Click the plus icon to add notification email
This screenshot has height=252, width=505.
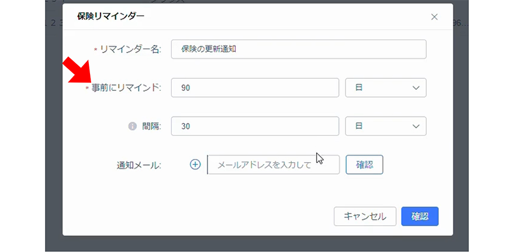pos(195,164)
